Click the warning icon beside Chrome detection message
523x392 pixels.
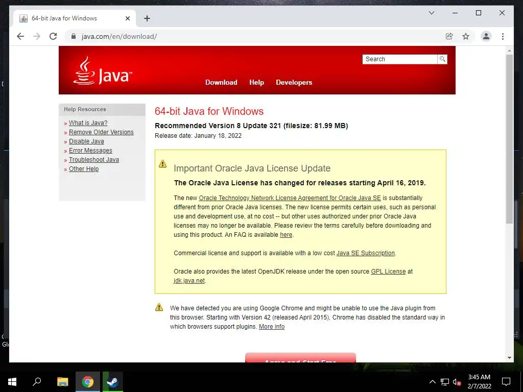pyautogui.click(x=159, y=307)
